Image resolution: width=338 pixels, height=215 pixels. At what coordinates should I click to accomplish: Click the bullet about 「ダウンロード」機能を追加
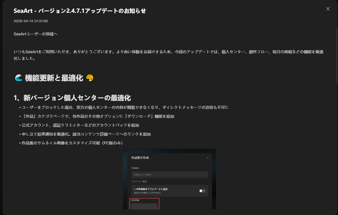tap(98, 116)
